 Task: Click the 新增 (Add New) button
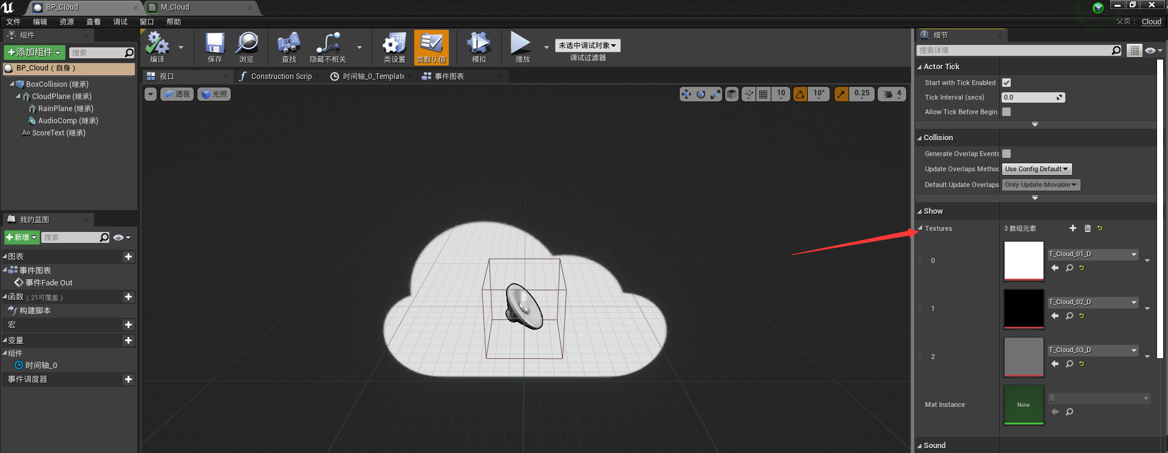pos(22,237)
